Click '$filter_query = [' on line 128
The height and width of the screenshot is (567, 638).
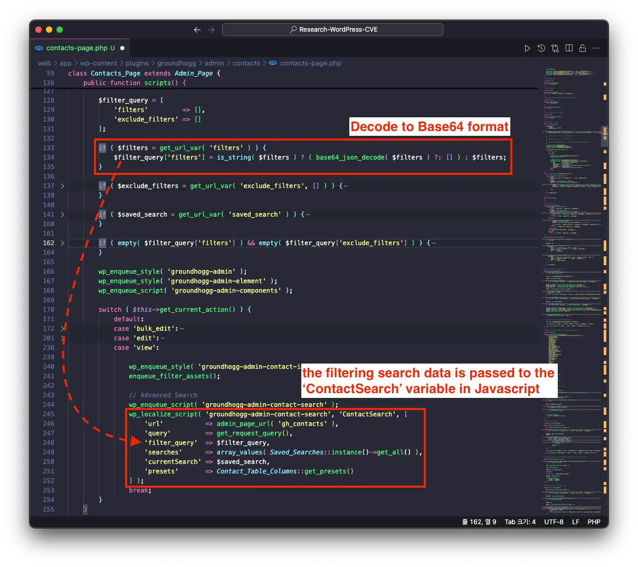131,100
